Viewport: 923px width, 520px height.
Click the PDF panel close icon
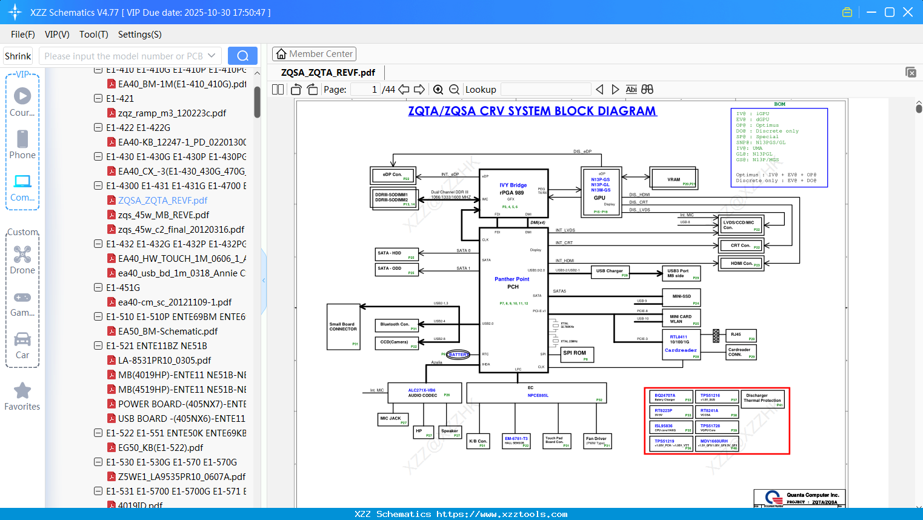click(x=911, y=72)
